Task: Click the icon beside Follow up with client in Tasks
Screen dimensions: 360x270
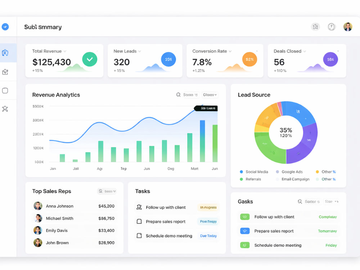Action: point(139,207)
